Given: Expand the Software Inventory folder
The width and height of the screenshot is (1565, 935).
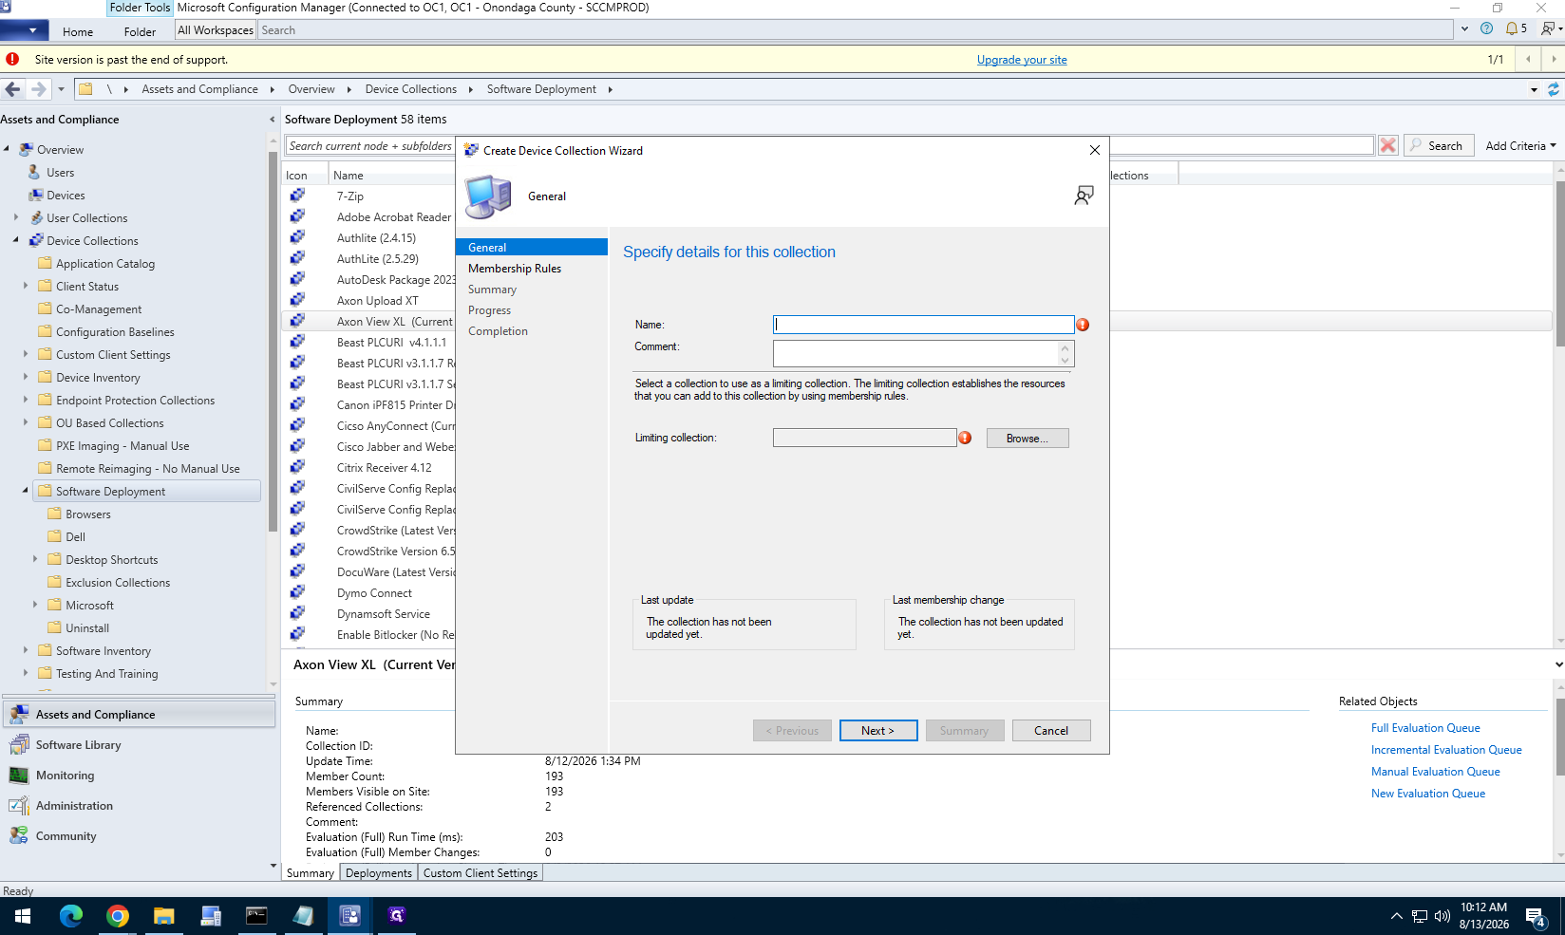Looking at the screenshot, I should [26, 650].
